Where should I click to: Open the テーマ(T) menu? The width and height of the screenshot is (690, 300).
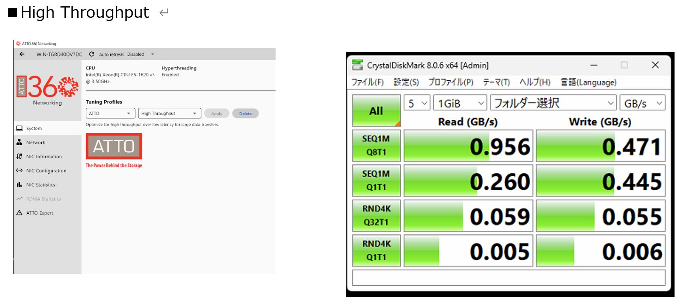click(496, 82)
